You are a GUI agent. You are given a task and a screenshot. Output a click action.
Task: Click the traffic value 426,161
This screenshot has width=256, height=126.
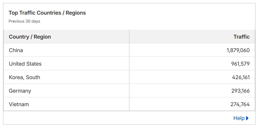point(241,77)
